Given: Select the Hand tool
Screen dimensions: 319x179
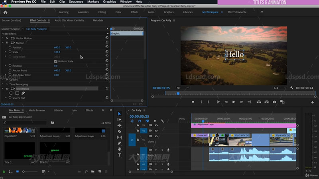Looking at the screenshot, I should click(x=119, y=149).
